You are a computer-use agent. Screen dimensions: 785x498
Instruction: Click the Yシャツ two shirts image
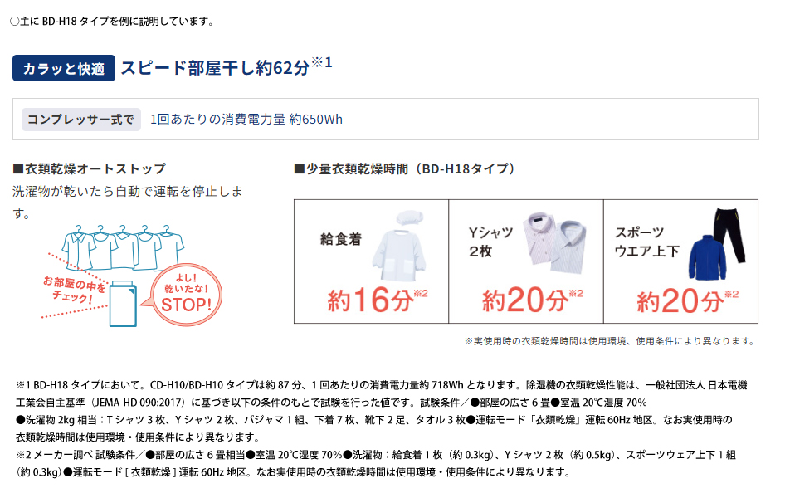pyautogui.click(x=554, y=243)
